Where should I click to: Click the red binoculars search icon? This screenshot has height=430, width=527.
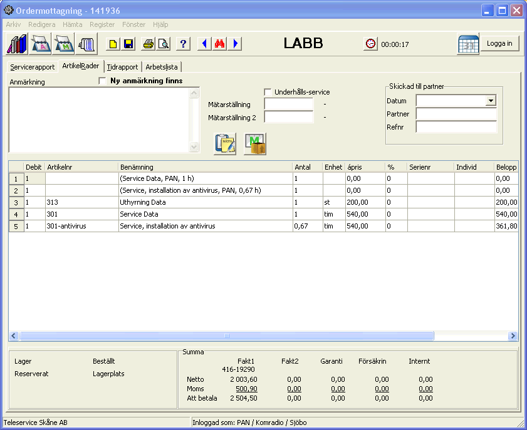[x=220, y=44]
